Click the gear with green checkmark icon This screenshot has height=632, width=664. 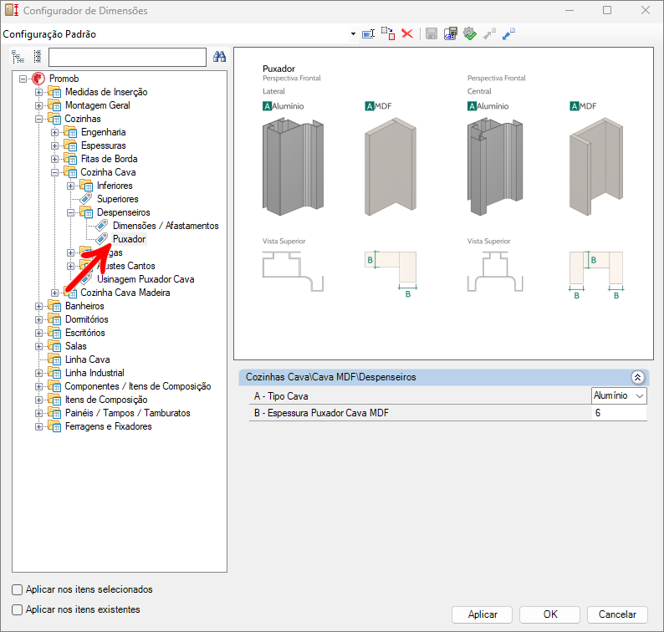tap(470, 34)
